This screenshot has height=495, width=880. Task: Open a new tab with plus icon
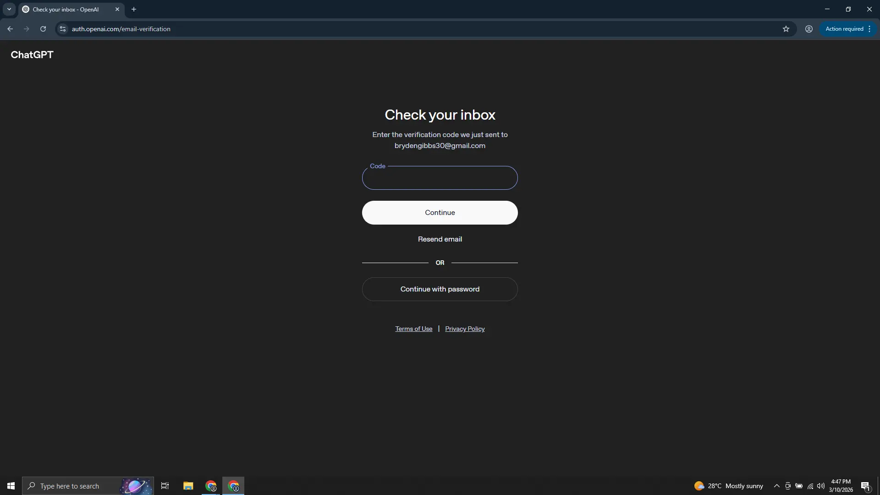pyautogui.click(x=134, y=9)
